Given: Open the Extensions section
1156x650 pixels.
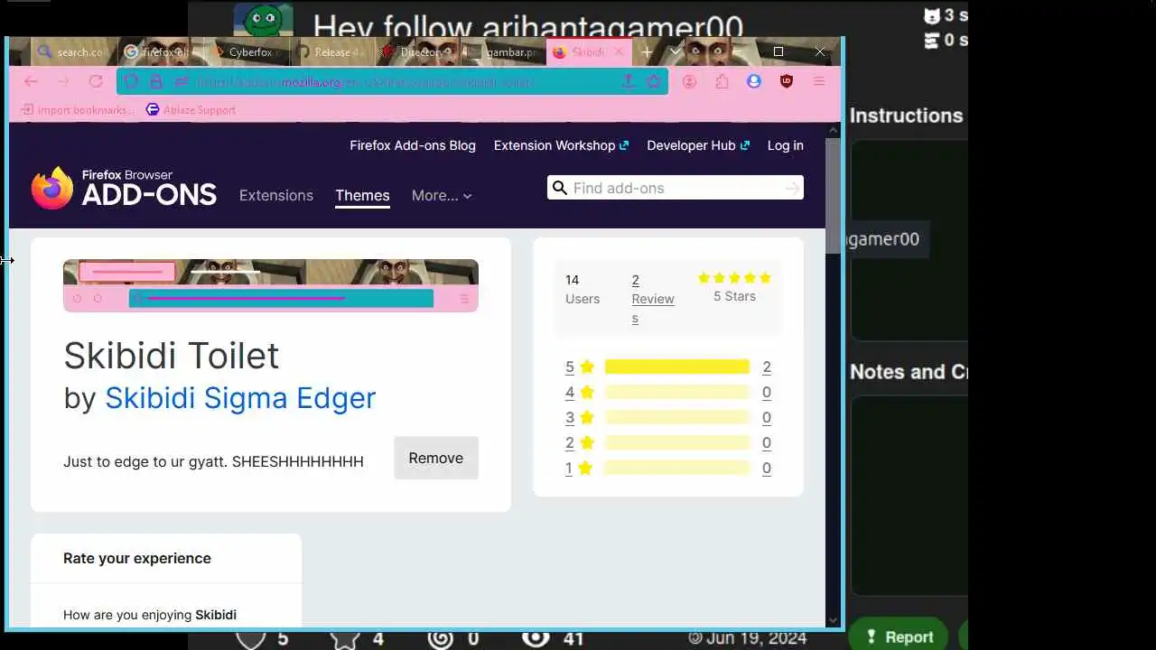Looking at the screenshot, I should click(276, 195).
